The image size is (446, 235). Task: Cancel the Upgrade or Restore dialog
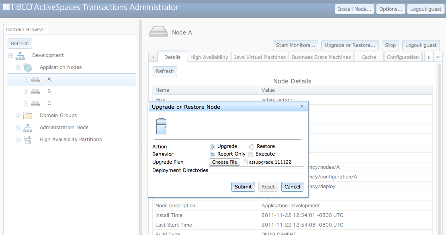[292, 187]
